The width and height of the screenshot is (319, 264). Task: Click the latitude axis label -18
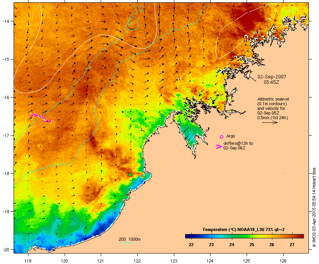(x=6, y=174)
